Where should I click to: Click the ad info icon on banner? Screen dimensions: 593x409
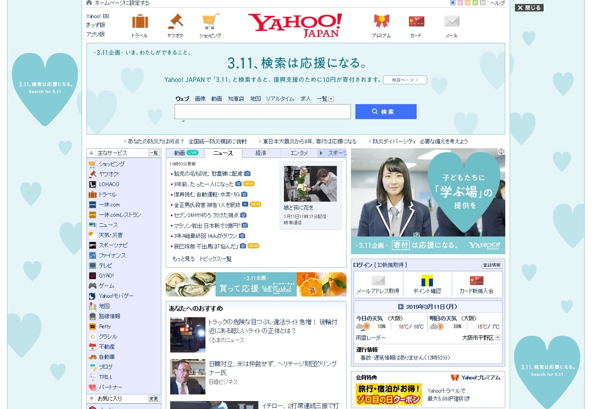click(x=501, y=151)
